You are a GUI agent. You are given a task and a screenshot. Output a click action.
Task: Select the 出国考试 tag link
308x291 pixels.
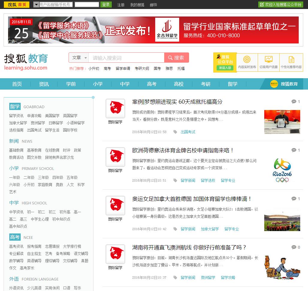[x=188, y=132]
